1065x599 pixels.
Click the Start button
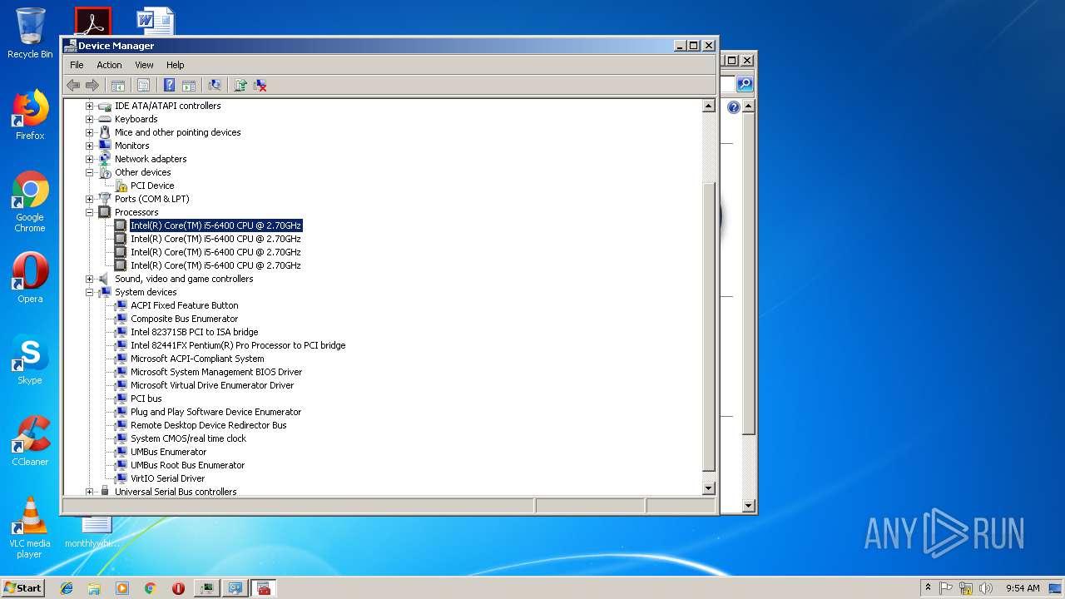(22, 588)
